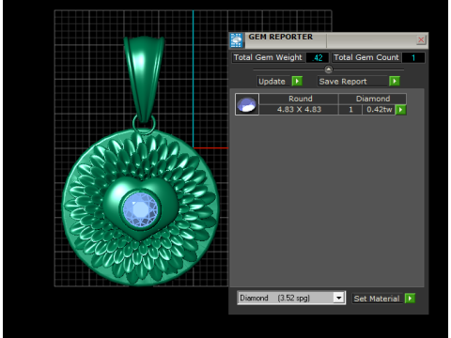Click the Total Gem Count value 1
Screen dimensions: 451x338
413,58
